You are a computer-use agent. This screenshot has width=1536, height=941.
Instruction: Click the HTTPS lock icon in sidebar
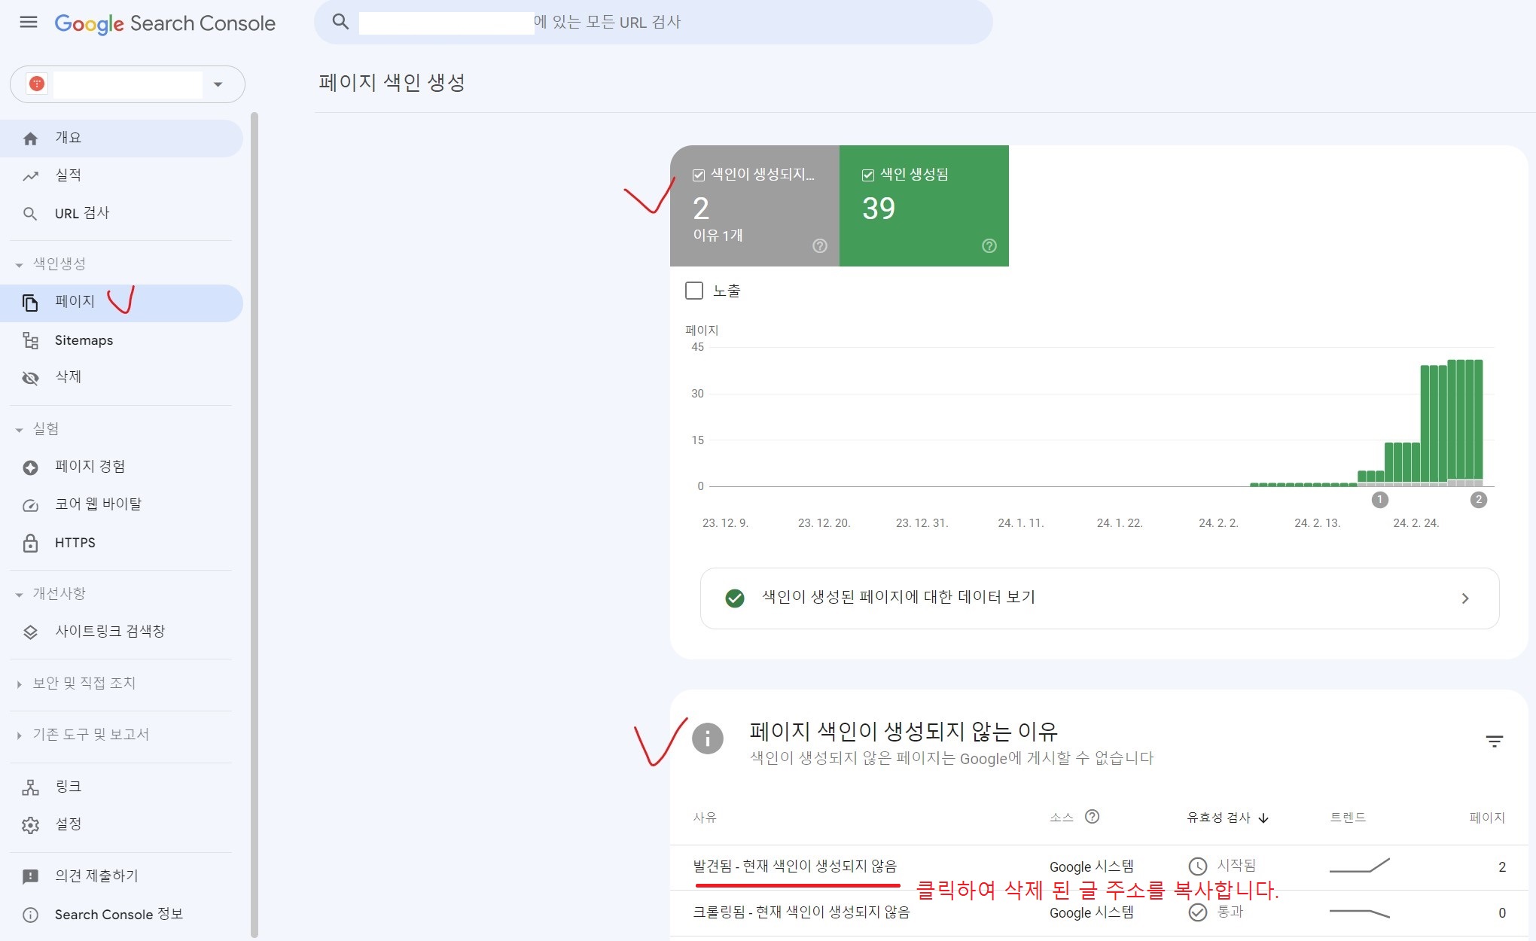[30, 542]
